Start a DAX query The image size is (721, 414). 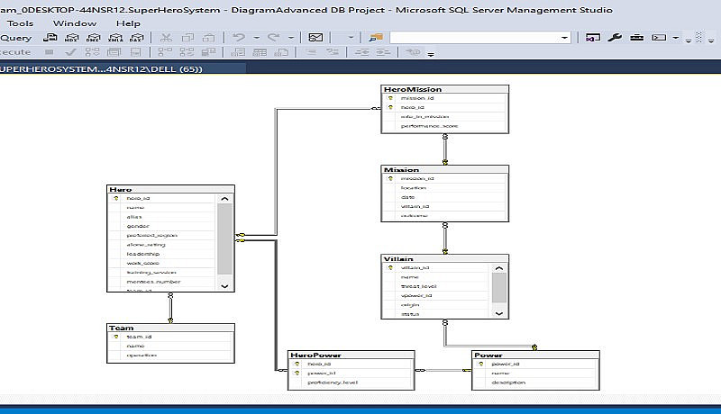[137, 38]
